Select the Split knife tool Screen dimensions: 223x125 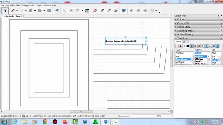[x=109, y=11]
